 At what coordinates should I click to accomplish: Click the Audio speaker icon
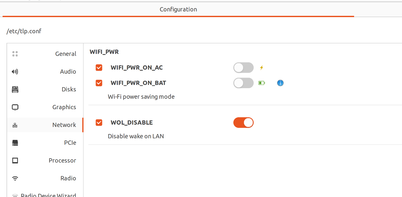tap(15, 72)
